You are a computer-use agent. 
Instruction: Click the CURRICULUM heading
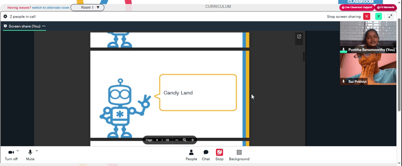pyautogui.click(x=218, y=7)
